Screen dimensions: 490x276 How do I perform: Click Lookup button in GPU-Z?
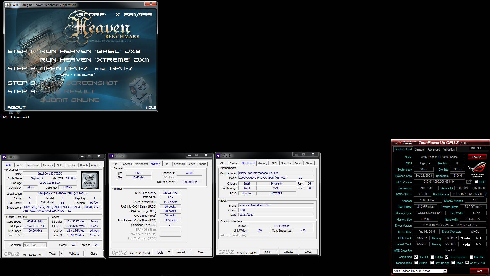point(477,157)
